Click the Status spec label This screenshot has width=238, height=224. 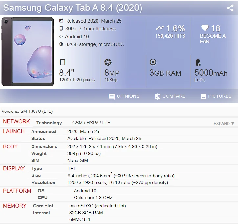pos(38,138)
